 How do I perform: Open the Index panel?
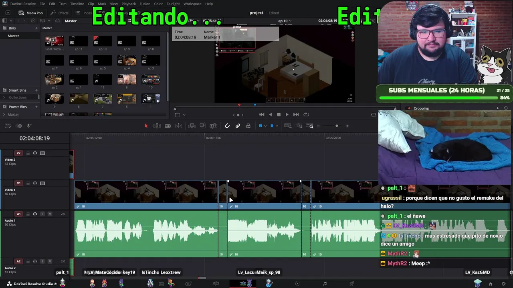point(84,13)
